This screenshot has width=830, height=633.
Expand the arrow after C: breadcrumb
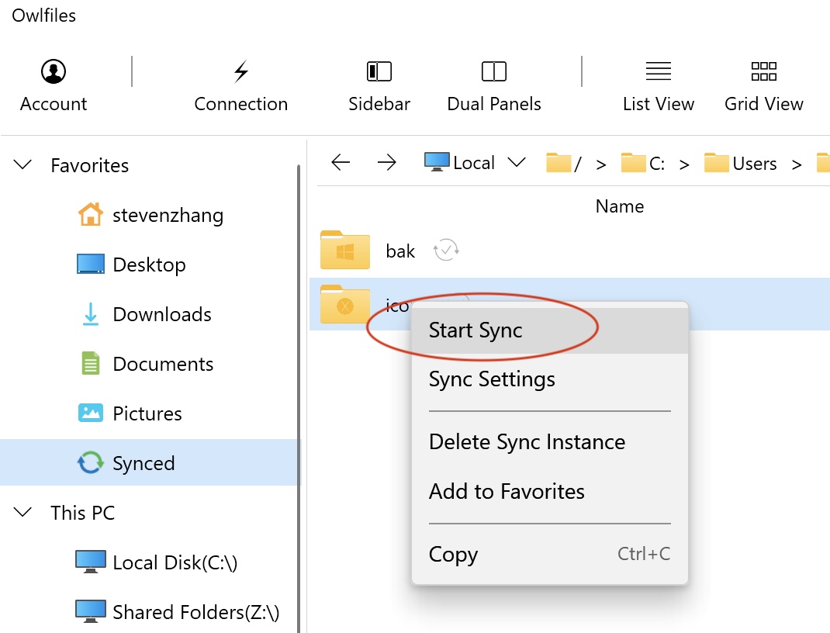coord(684,164)
